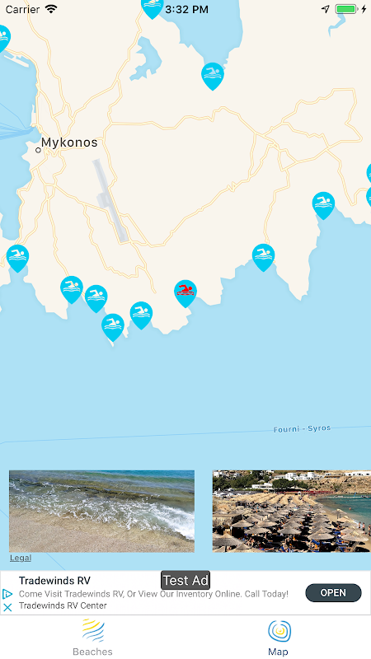Tap the AdChoices triangle icon
The width and height of the screenshot is (371, 659).
[x=7, y=594]
